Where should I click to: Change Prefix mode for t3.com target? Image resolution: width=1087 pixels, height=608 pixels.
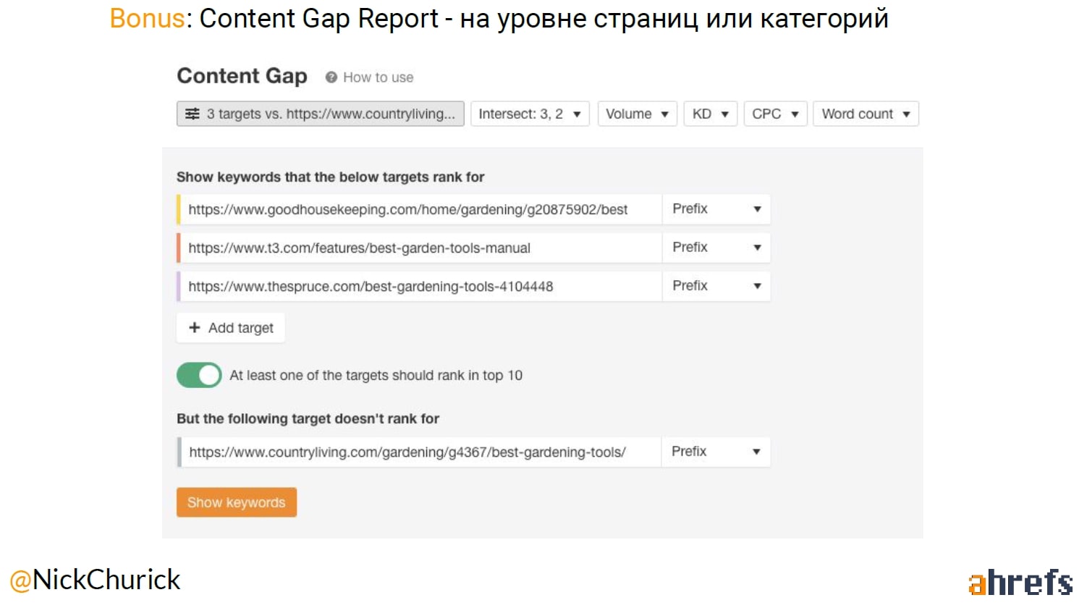(x=716, y=248)
